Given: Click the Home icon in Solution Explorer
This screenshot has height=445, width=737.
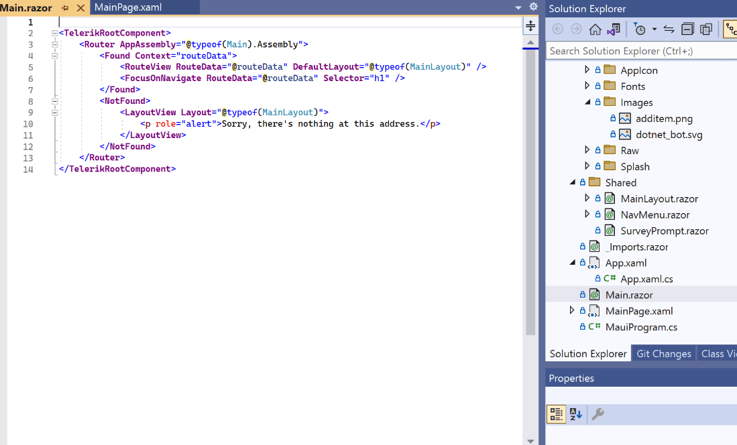Looking at the screenshot, I should point(595,29).
